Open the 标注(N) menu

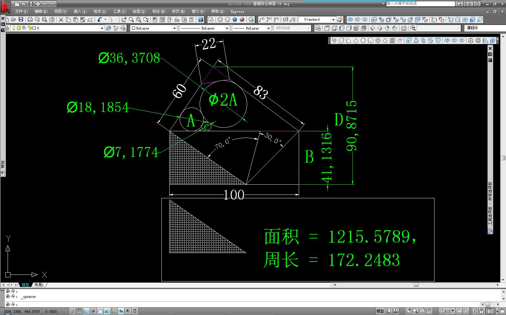(x=159, y=11)
